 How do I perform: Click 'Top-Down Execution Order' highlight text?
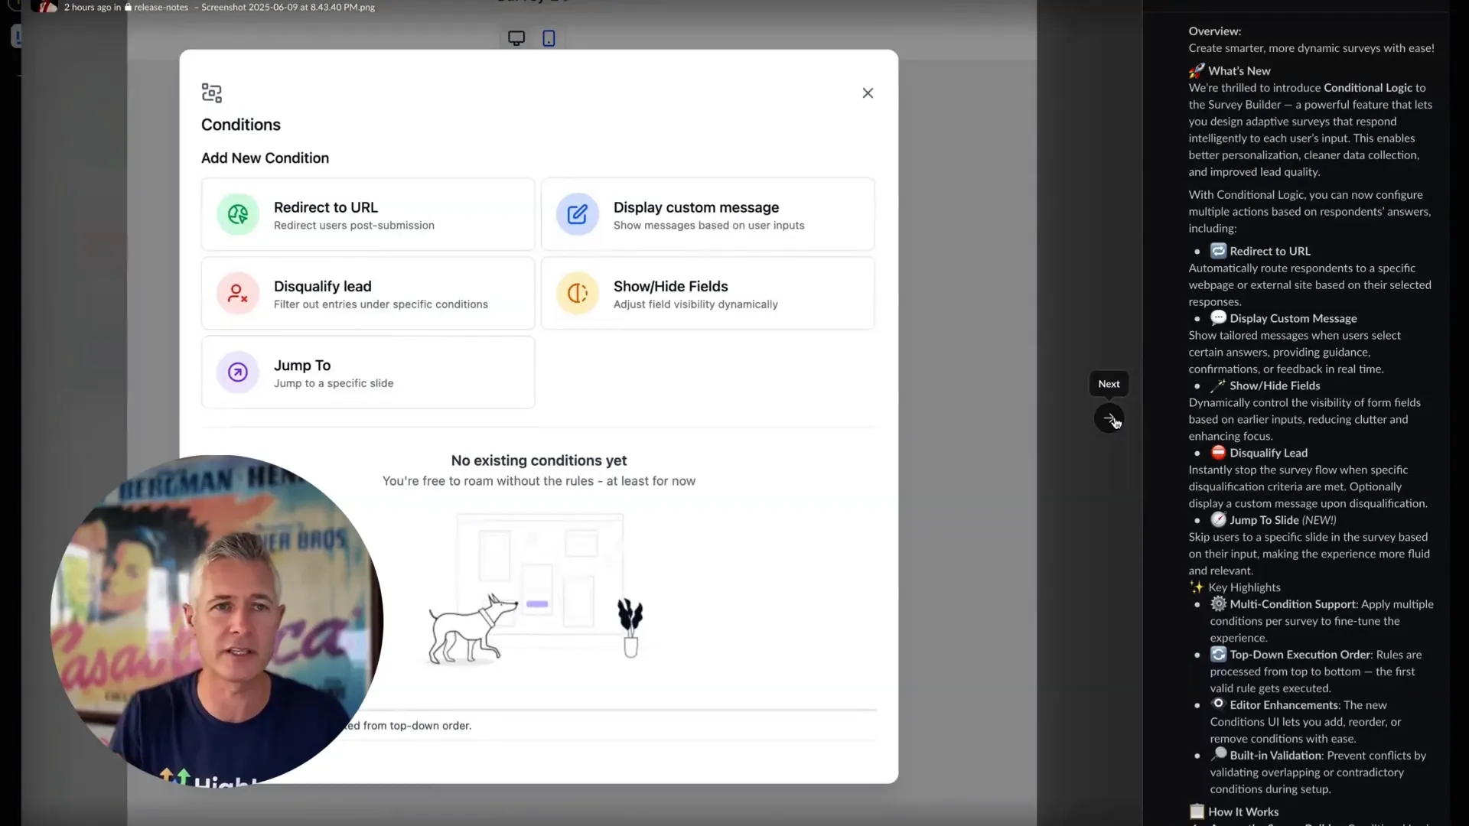point(1300,655)
